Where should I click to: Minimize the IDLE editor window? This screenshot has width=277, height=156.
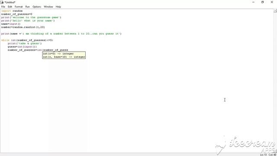(x=253, y=2)
